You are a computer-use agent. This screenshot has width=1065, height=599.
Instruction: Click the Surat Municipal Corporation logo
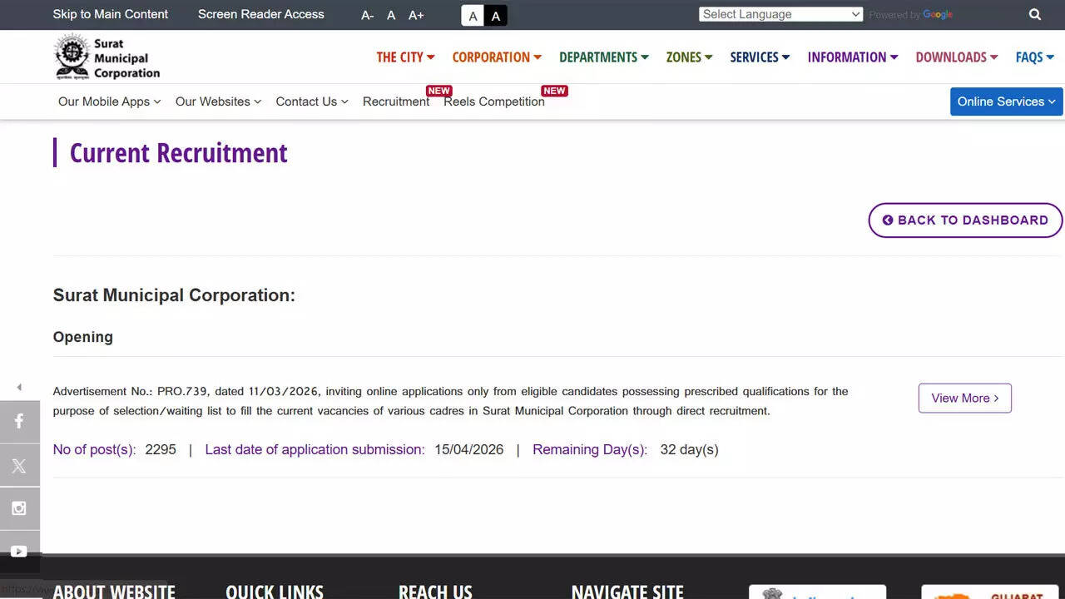coord(106,56)
